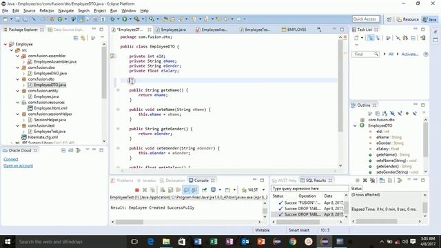The image size is (441, 248).
Task: Click the Type query expression here field
Action: [309, 189]
